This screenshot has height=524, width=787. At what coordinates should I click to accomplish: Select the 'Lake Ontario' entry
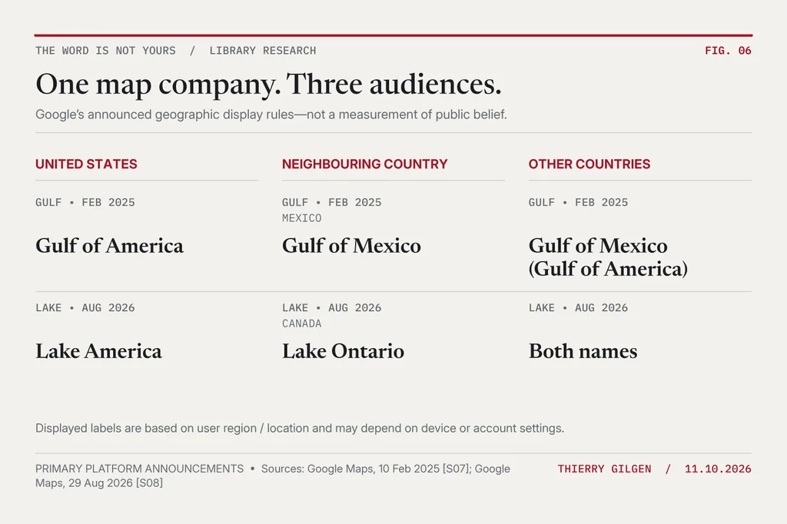click(343, 351)
